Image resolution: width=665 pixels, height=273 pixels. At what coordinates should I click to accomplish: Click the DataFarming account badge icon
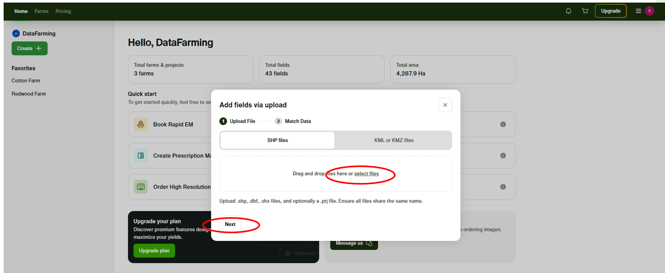pos(16,34)
